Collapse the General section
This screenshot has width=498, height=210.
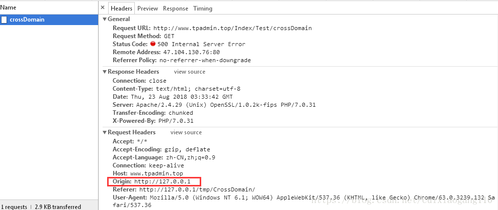tap(105, 19)
